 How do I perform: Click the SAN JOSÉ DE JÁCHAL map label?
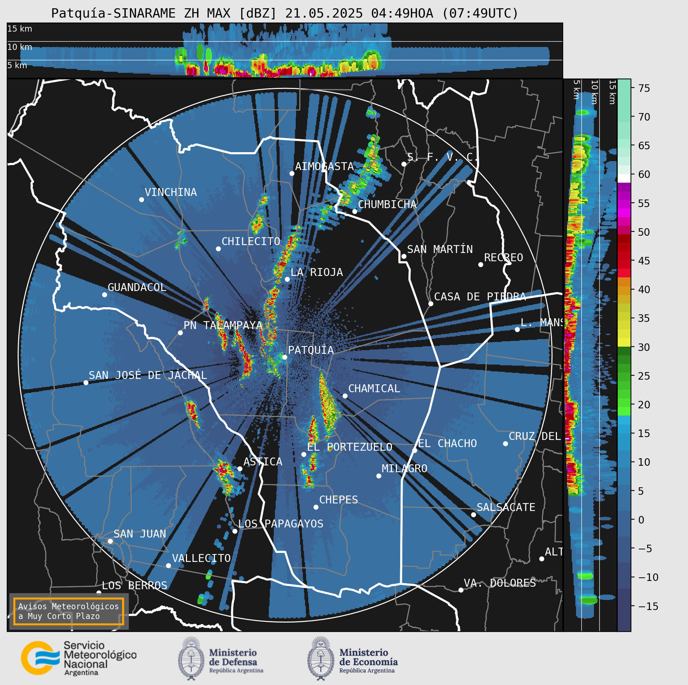[x=148, y=375]
